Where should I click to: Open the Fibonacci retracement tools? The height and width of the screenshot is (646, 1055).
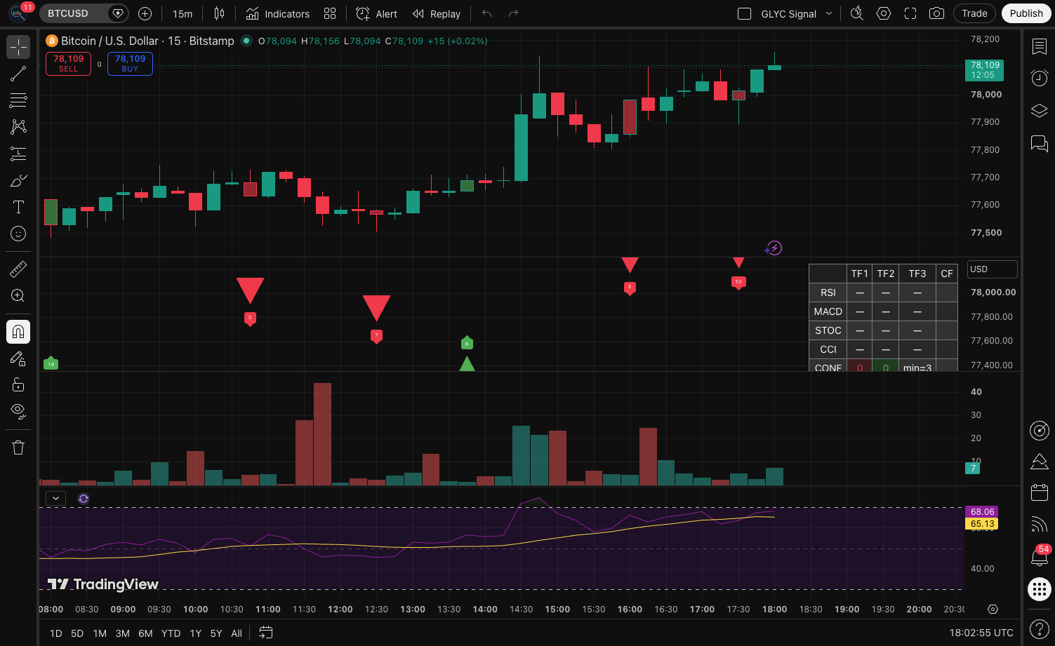[18, 100]
